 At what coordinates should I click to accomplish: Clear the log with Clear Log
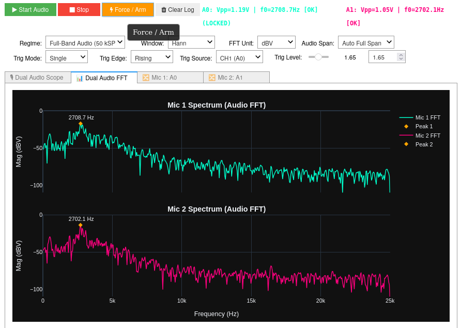click(x=178, y=10)
